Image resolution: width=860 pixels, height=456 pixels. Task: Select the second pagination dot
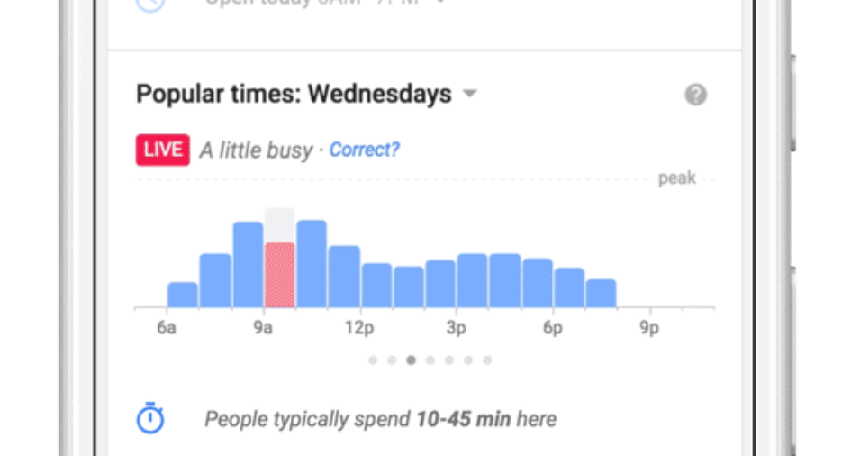click(392, 360)
